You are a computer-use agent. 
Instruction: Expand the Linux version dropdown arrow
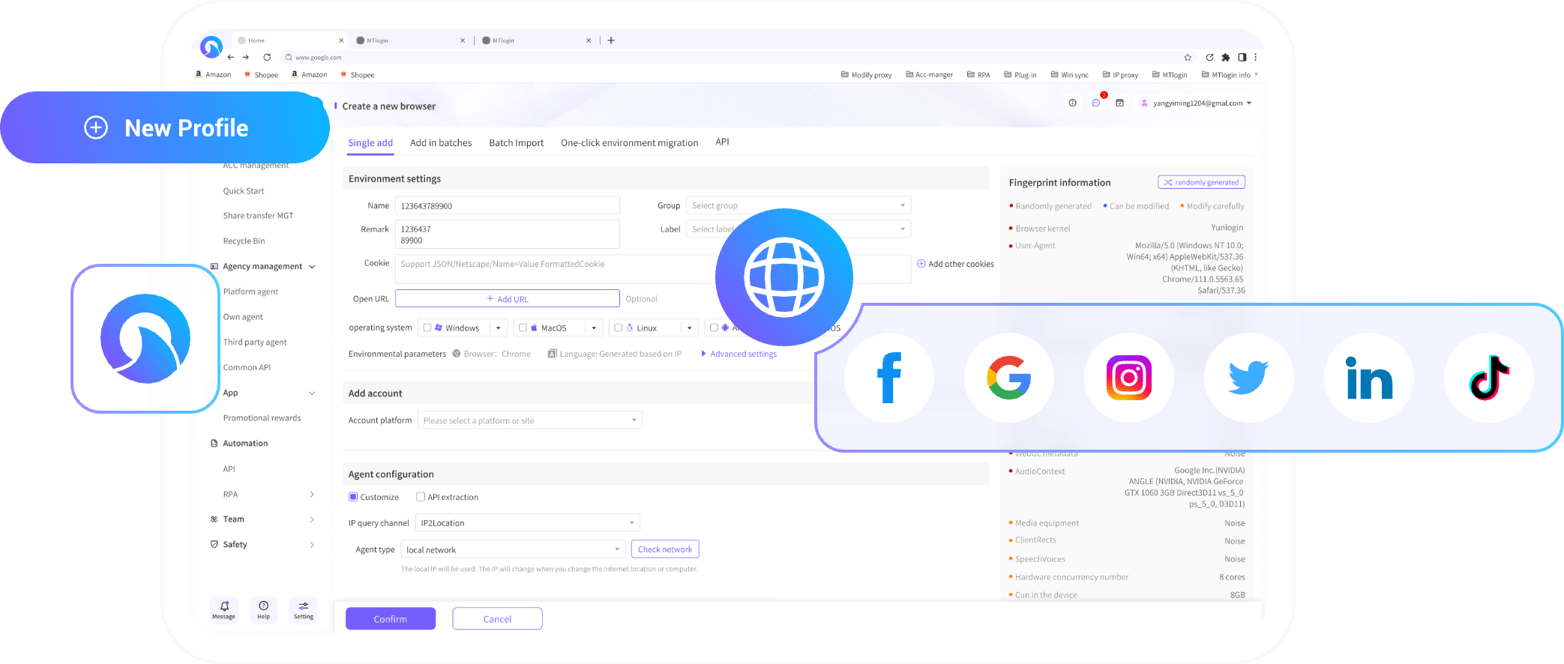click(689, 328)
